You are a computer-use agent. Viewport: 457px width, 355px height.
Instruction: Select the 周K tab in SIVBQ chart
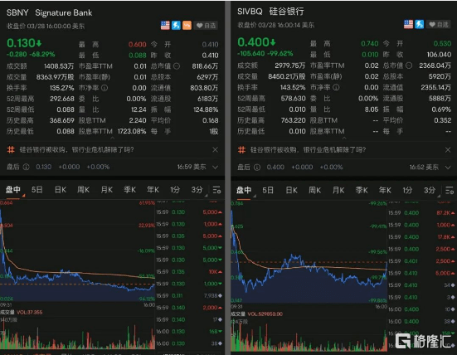[315, 190]
